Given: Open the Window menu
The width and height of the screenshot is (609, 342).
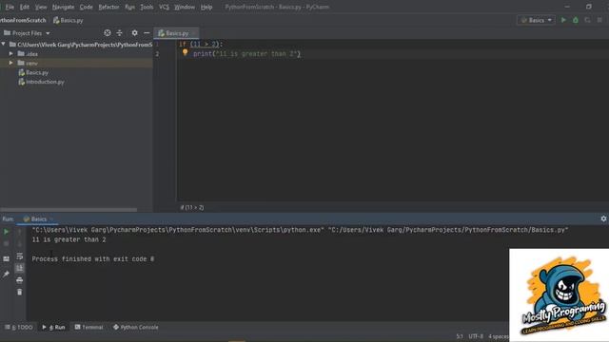Looking at the screenshot, I should click(185, 7).
